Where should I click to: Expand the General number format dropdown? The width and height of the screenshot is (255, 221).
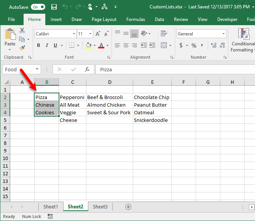point(224,34)
